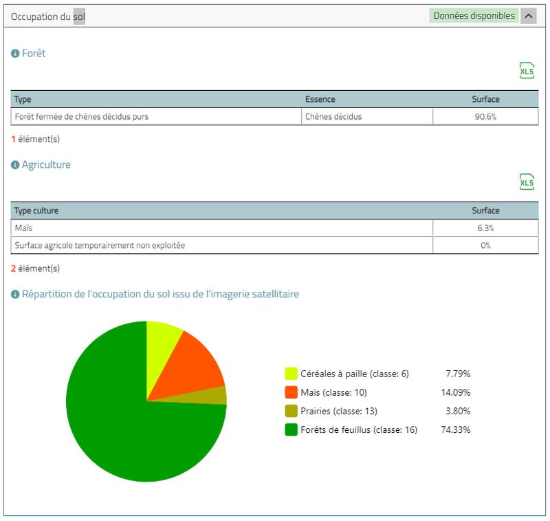
Task: Export the Forêt table with XLS icon
Action: (527, 70)
